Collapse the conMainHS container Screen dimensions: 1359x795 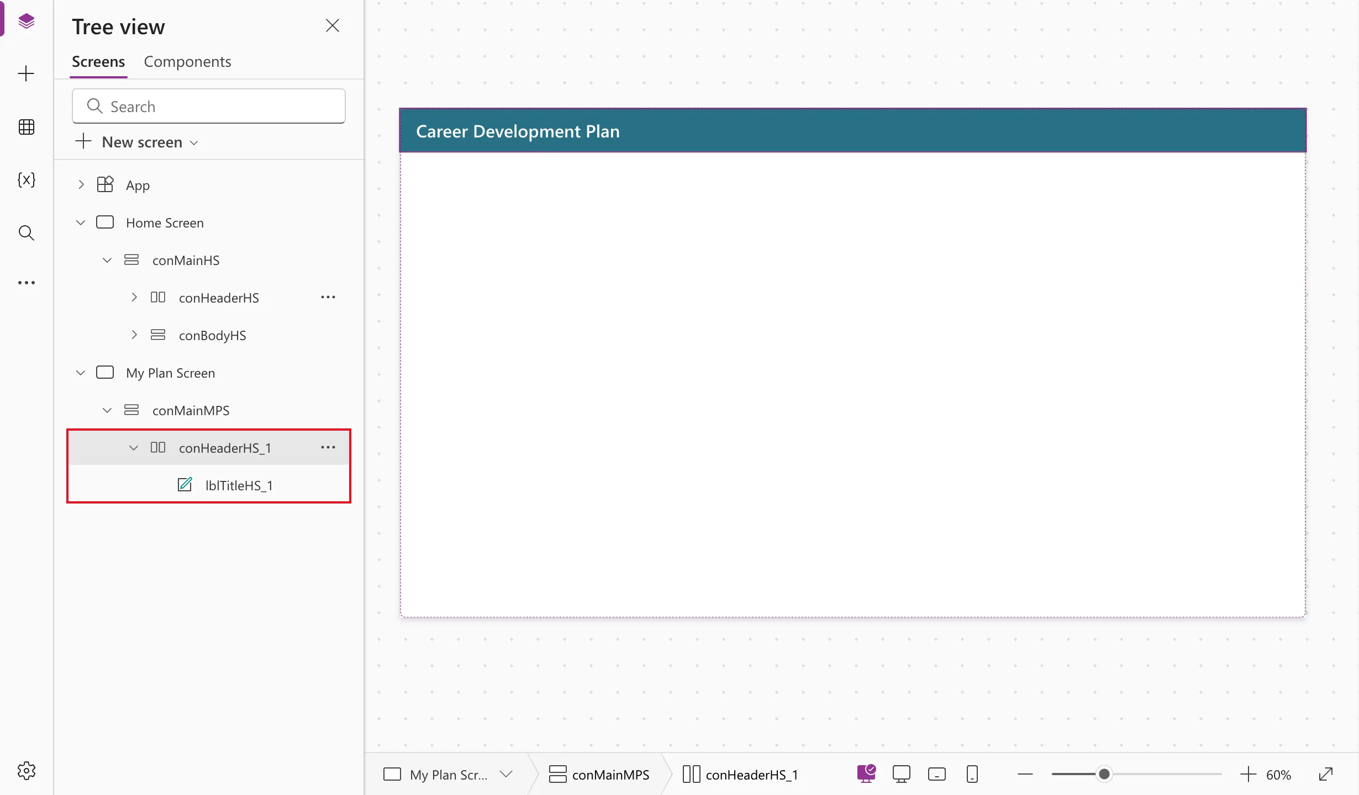pos(107,260)
